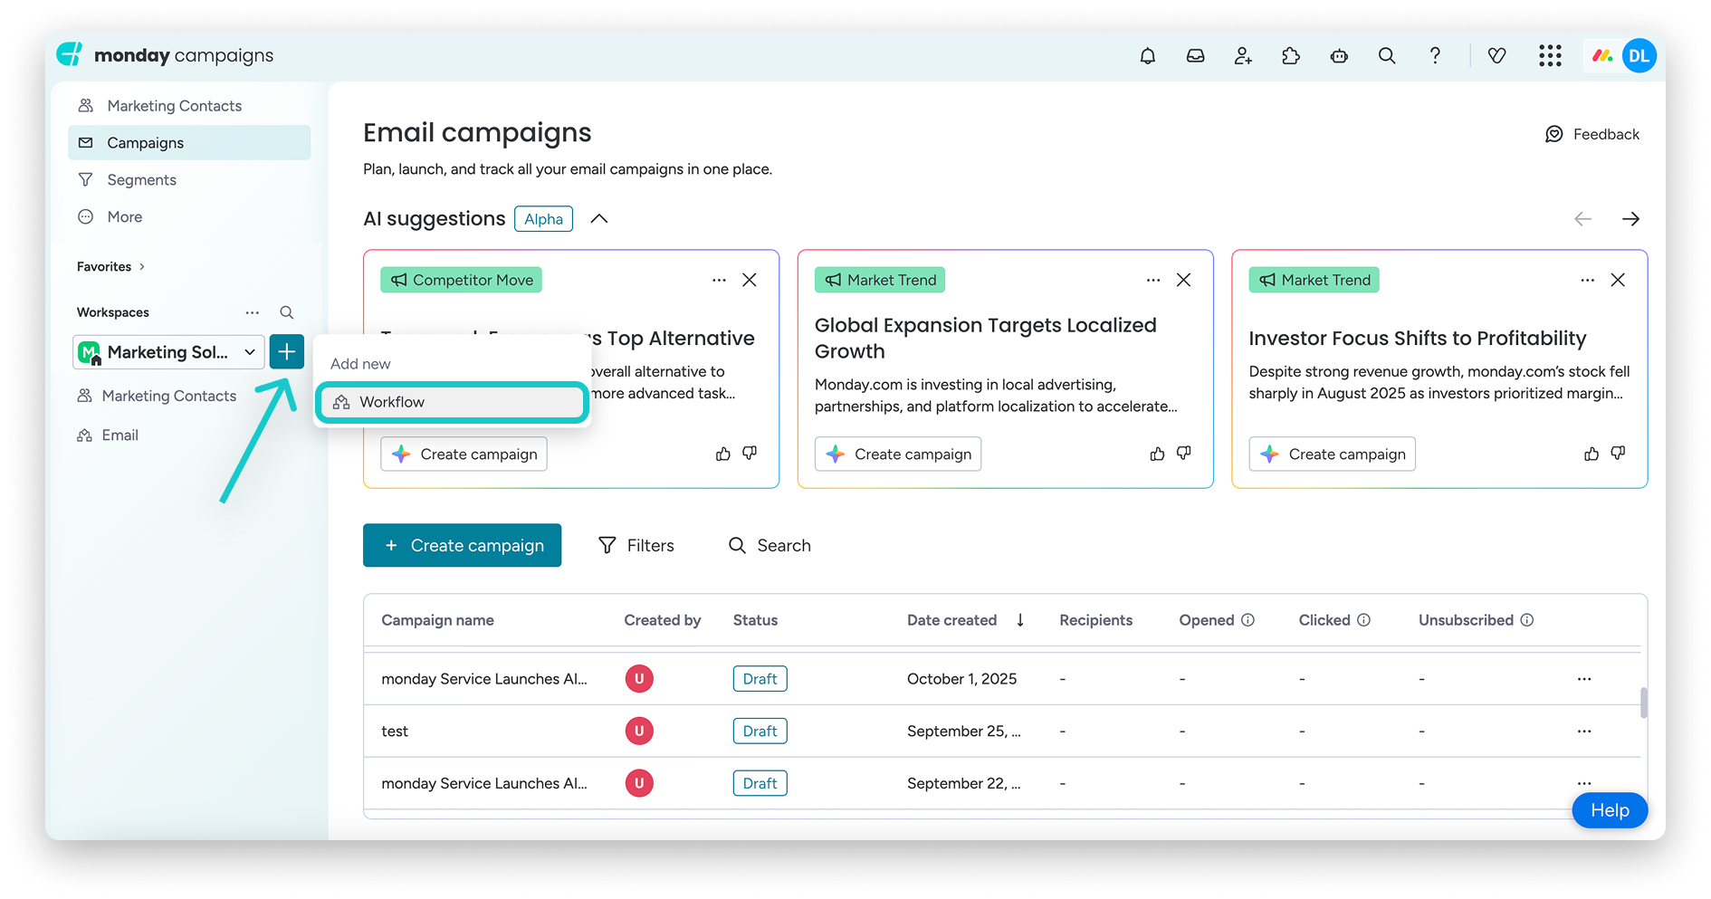Search workspaces with the magnifier icon
The height and width of the screenshot is (899, 1711).
pos(287,312)
